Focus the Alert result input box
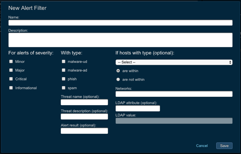241x154 pixels. click(84, 131)
